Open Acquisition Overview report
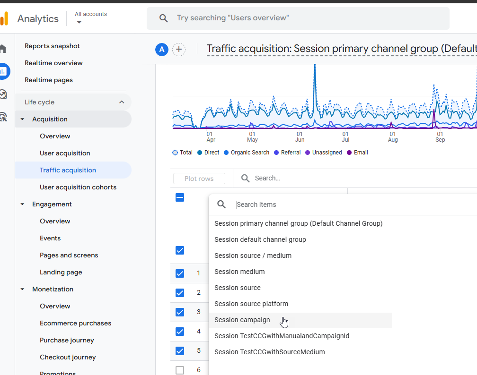Screen dimensions: 477x375 point(55,136)
